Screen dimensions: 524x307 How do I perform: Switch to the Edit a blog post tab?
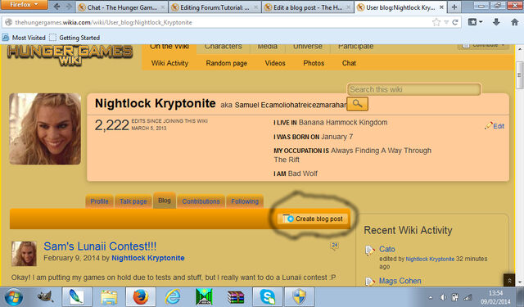tap(308, 7)
